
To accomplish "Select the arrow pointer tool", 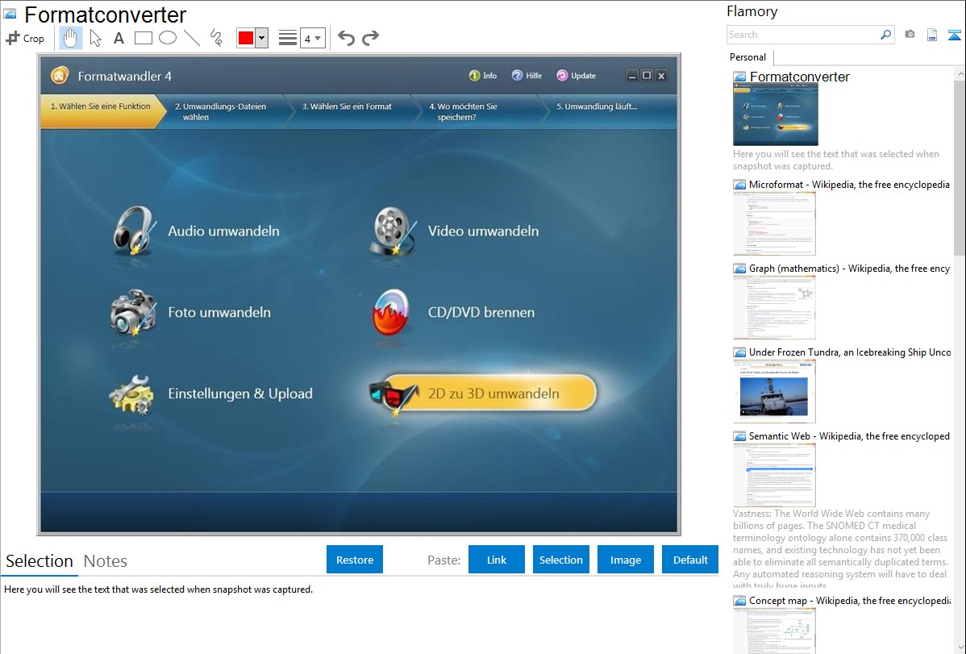I will [x=95, y=38].
